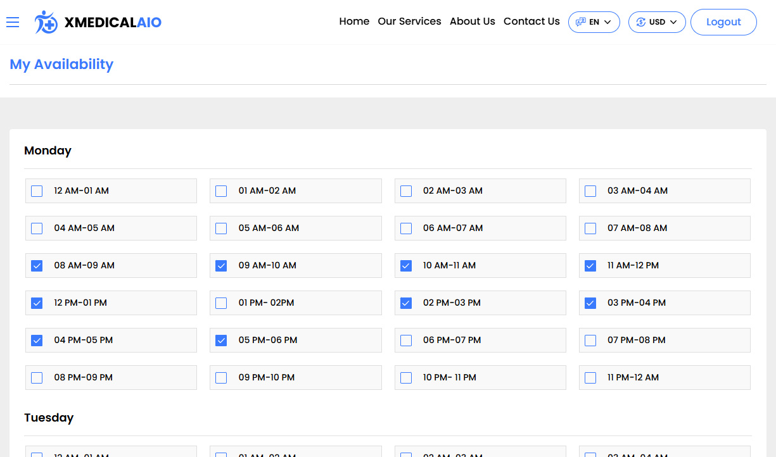Viewport: 776px width, 457px height.
Task: Open the USD currency dropdown
Action: click(656, 22)
